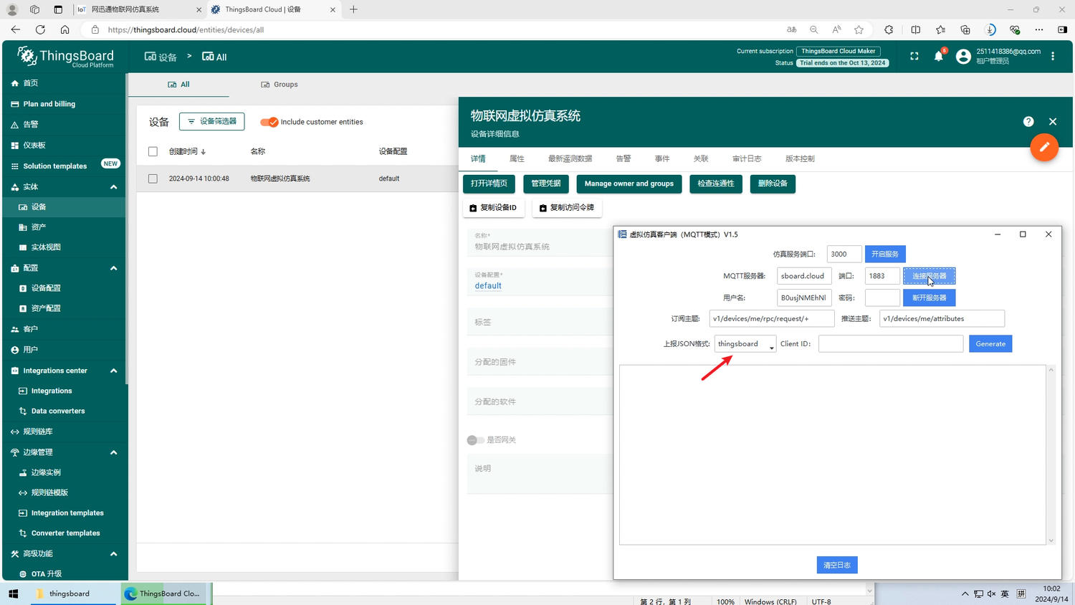The width and height of the screenshot is (1075, 605).
Task: Toggle fullscreen mode icon
Action: 914,57
